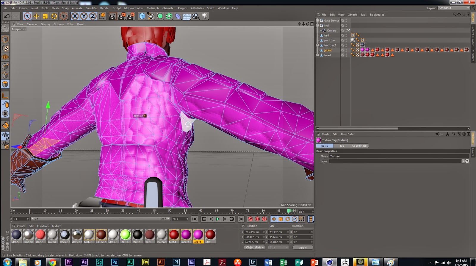Switch to the Tag tab in attributes
476x266 pixels.
click(342, 146)
